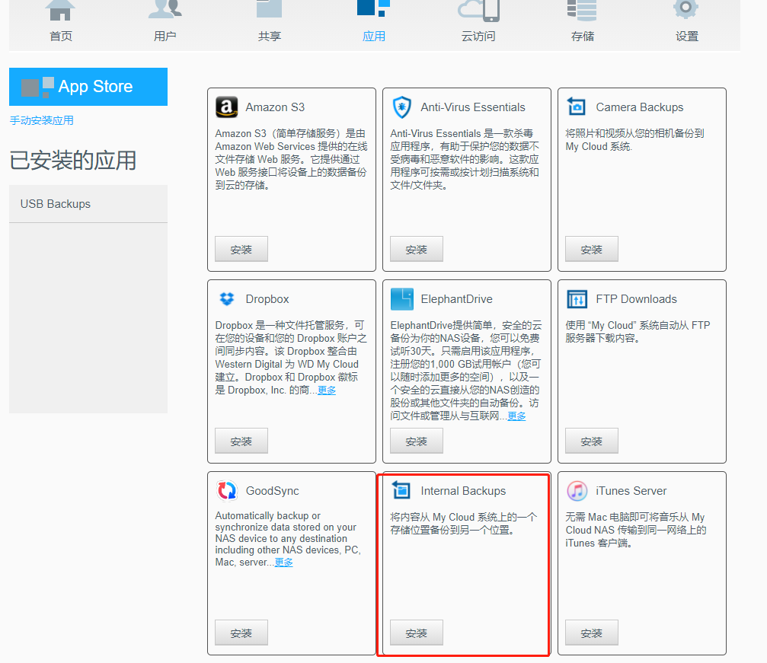
Task: Go to the 首页 tab label
Action: 61,37
